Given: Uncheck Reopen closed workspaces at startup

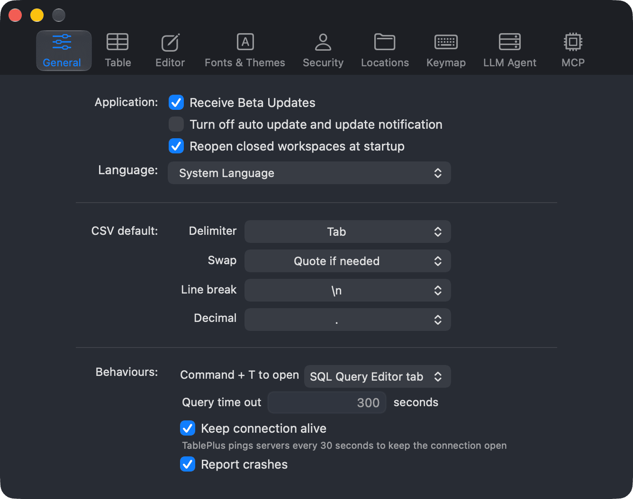Looking at the screenshot, I should tap(176, 146).
